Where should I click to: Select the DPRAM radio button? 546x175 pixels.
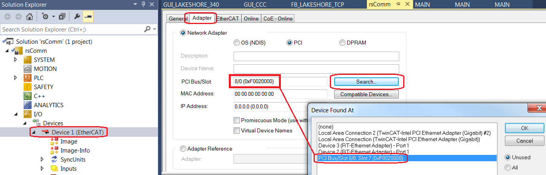342,43
